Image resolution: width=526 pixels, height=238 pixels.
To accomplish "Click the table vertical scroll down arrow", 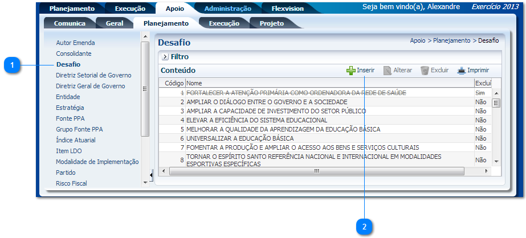I will click(x=496, y=161).
